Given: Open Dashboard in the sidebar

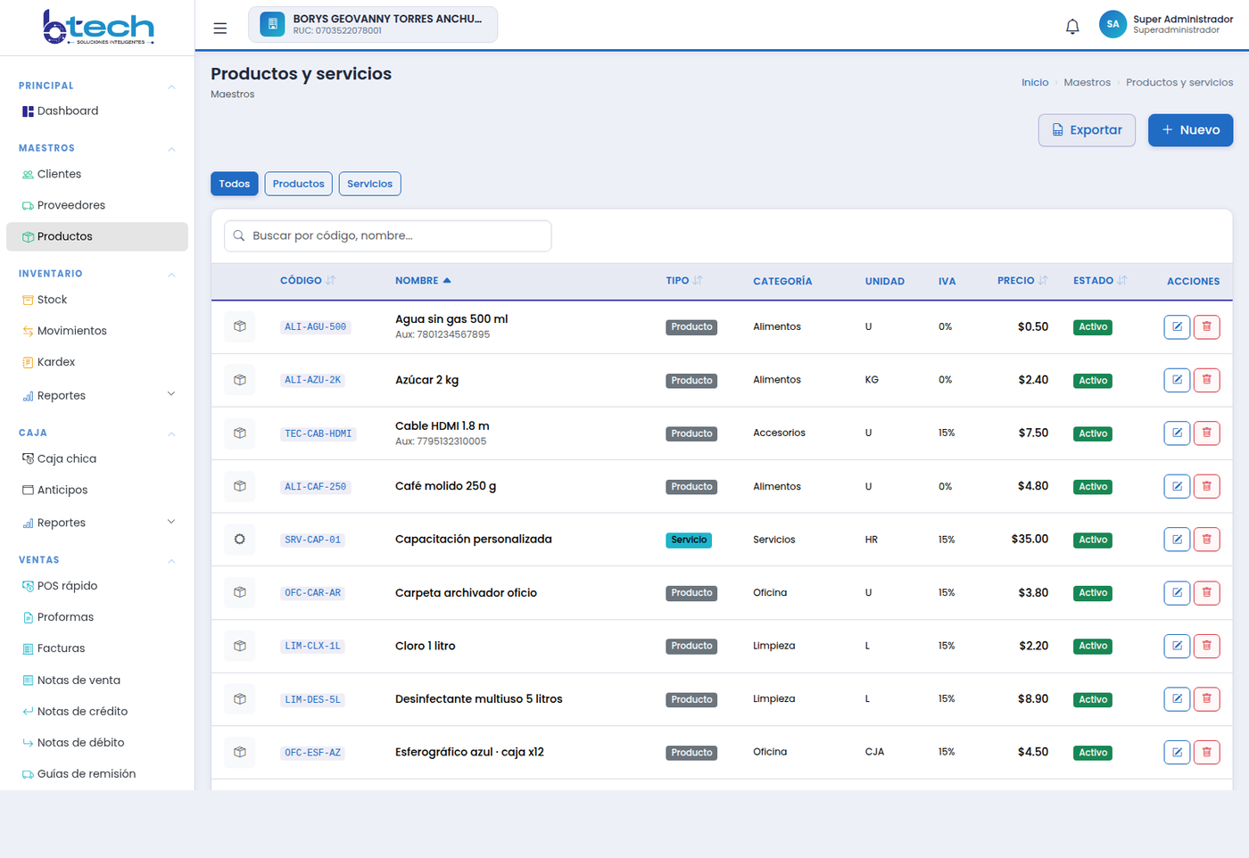Looking at the screenshot, I should (x=97, y=111).
